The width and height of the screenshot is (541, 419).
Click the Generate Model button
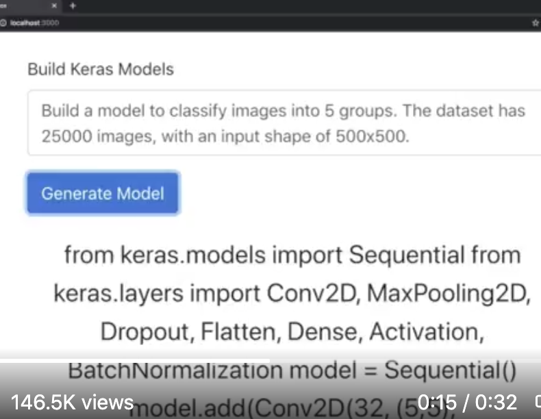(103, 193)
